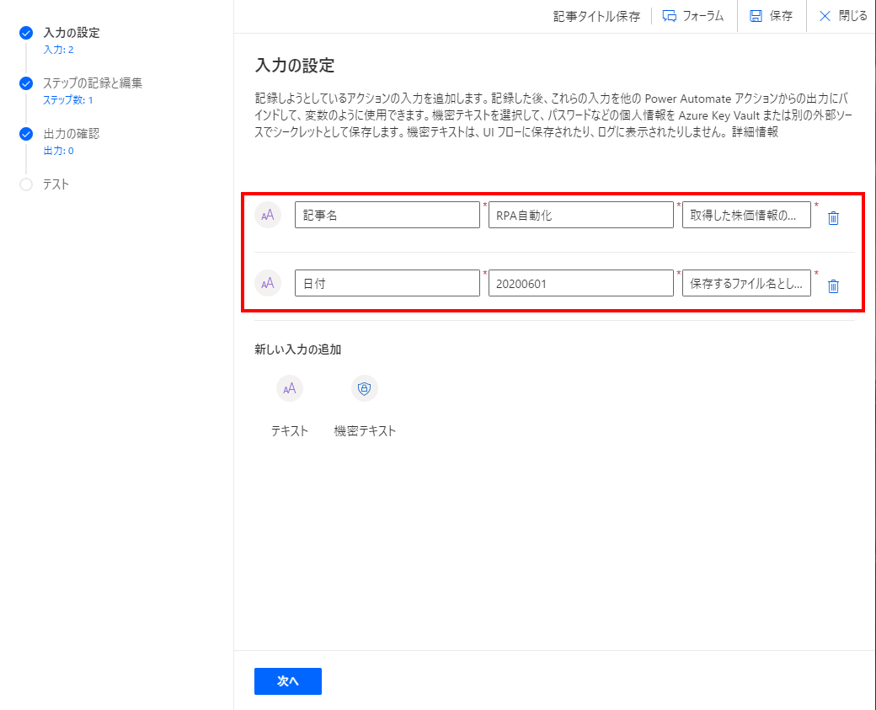The width and height of the screenshot is (876, 710).
Task: Click the 閉じる label in the header
Action: (852, 16)
